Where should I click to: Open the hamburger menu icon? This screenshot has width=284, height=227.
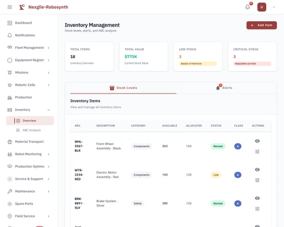pyautogui.click(x=9, y=7)
